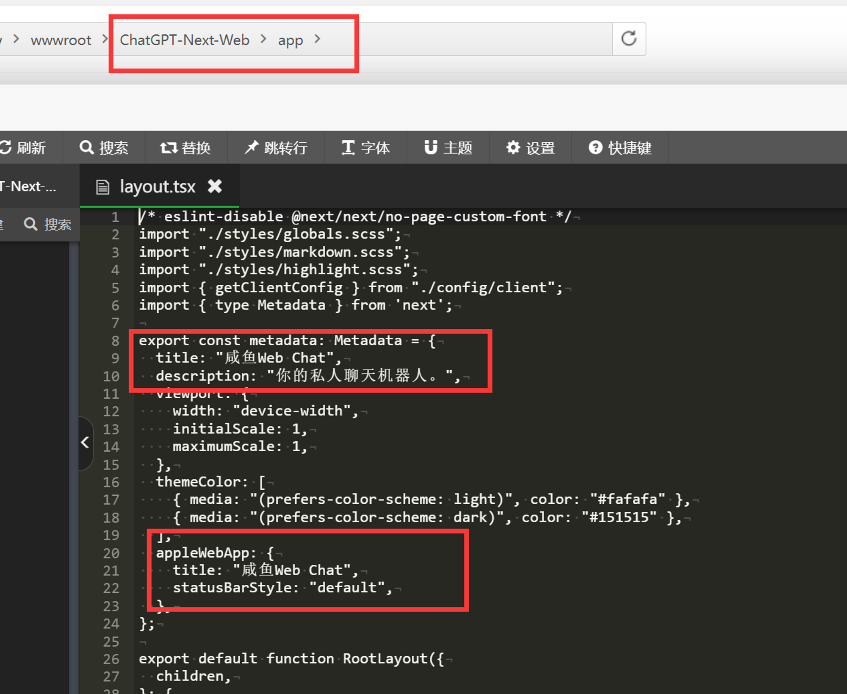Select the T-Next-... sidebar folder label

tap(28, 186)
